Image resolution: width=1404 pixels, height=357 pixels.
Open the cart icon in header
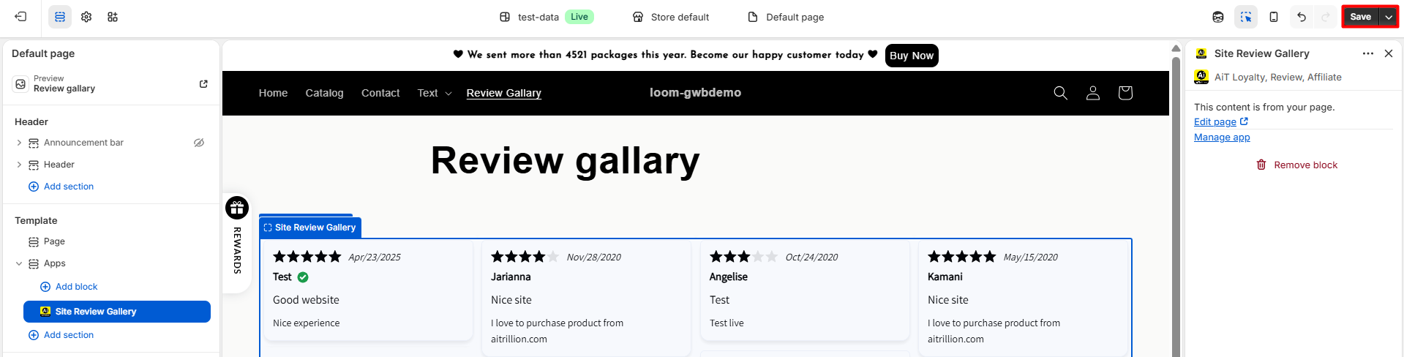click(1125, 93)
